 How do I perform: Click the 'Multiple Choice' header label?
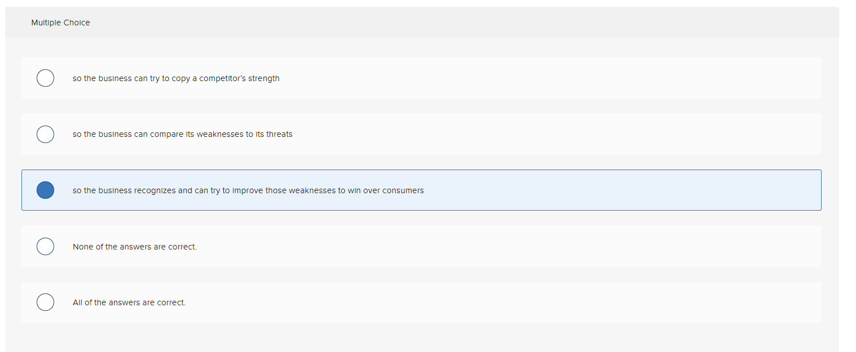(x=60, y=23)
